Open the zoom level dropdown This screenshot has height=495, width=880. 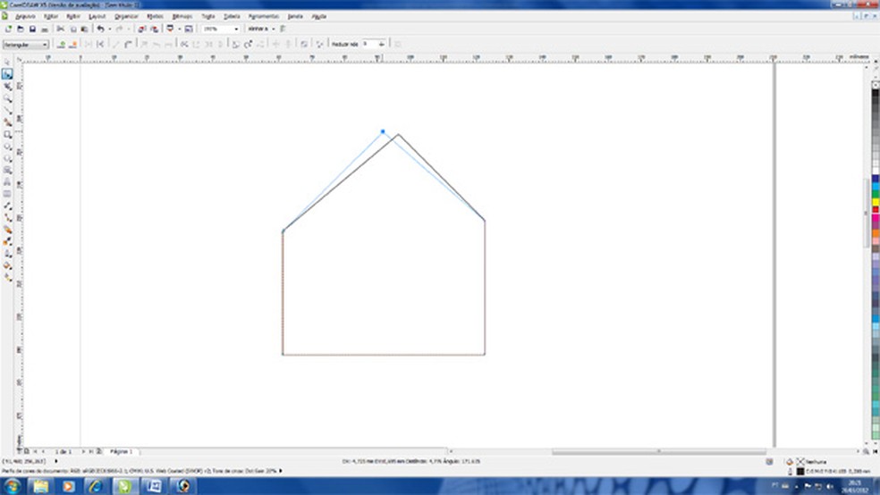[236, 29]
